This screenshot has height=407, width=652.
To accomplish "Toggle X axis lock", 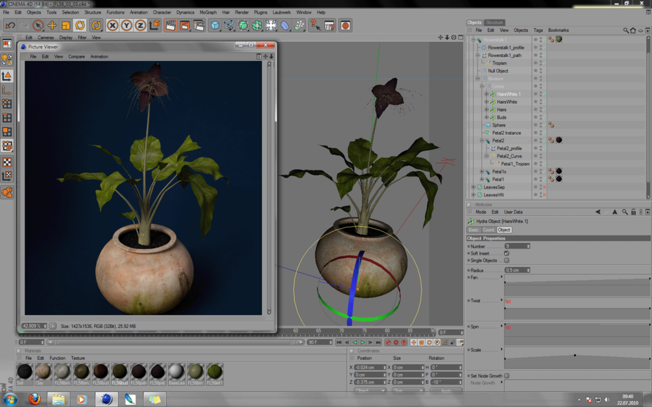I will tap(112, 26).
